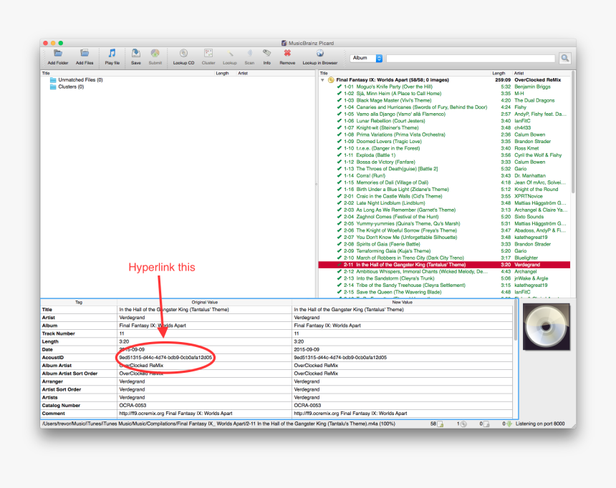616x488 pixels.
Task: Click the Cluster toolbar icon
Action: click(x=208, y=54)
